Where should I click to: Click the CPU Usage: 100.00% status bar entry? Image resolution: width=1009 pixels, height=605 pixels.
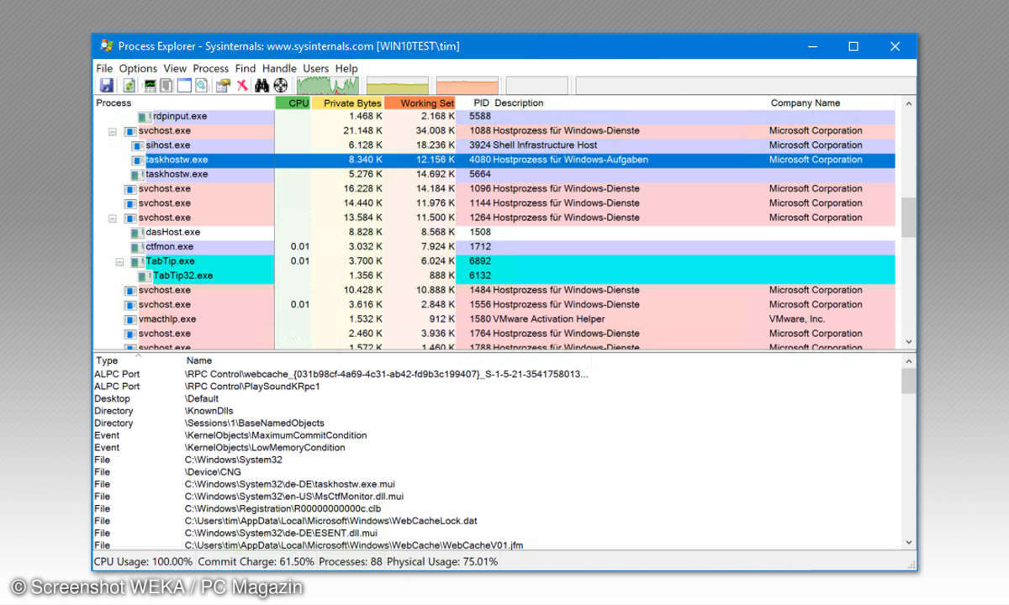coord(143,561)
